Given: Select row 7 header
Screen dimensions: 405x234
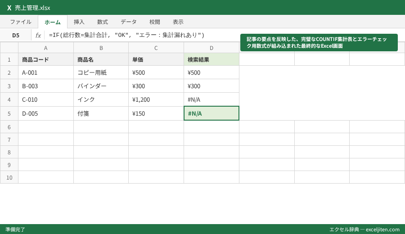Looking at the screenshot, I should tap(9, 139).
